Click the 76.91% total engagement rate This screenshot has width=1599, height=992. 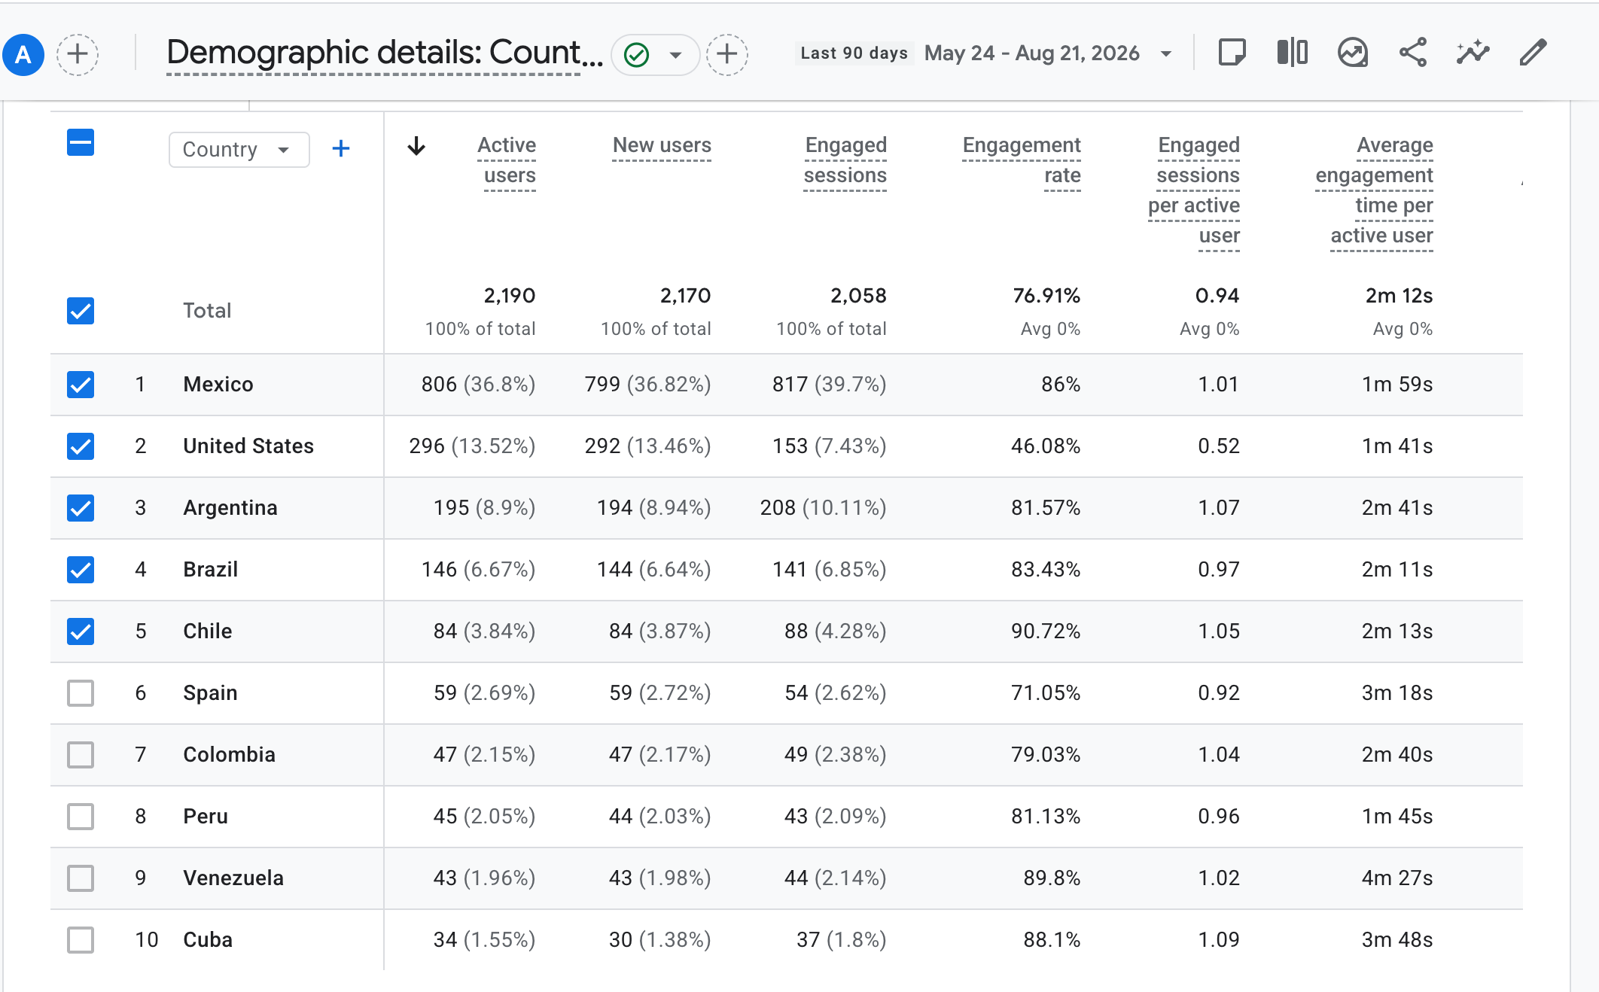point(1046,296)
